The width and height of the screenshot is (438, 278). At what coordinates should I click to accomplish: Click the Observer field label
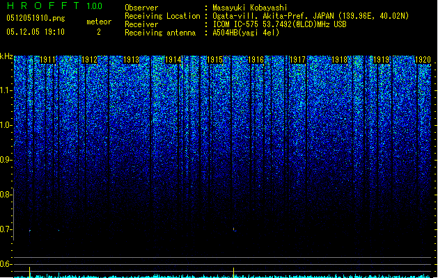coord(141,8)
